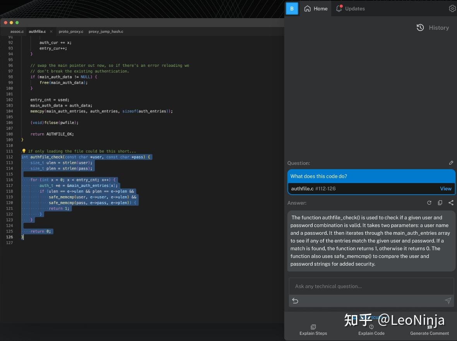Select the authfile.c editor tab

[37, 31]
